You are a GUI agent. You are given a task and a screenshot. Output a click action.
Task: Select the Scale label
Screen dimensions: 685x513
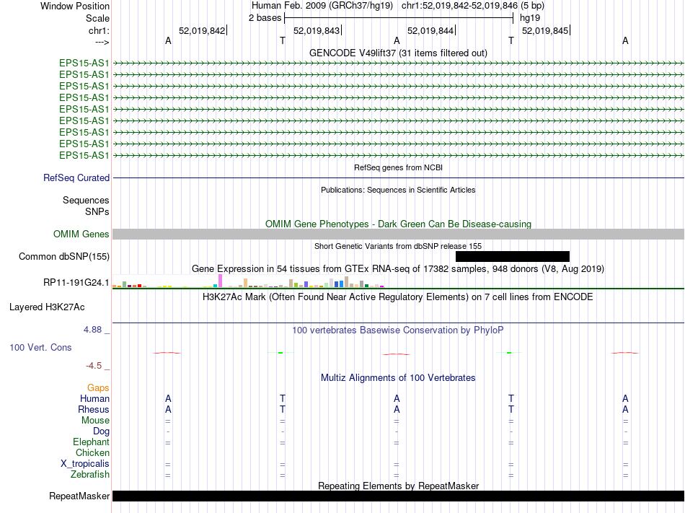97,18
